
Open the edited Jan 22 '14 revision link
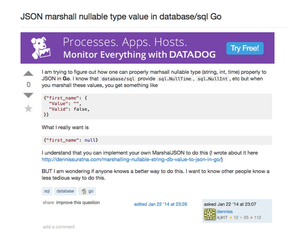click(x=160, y=204)
